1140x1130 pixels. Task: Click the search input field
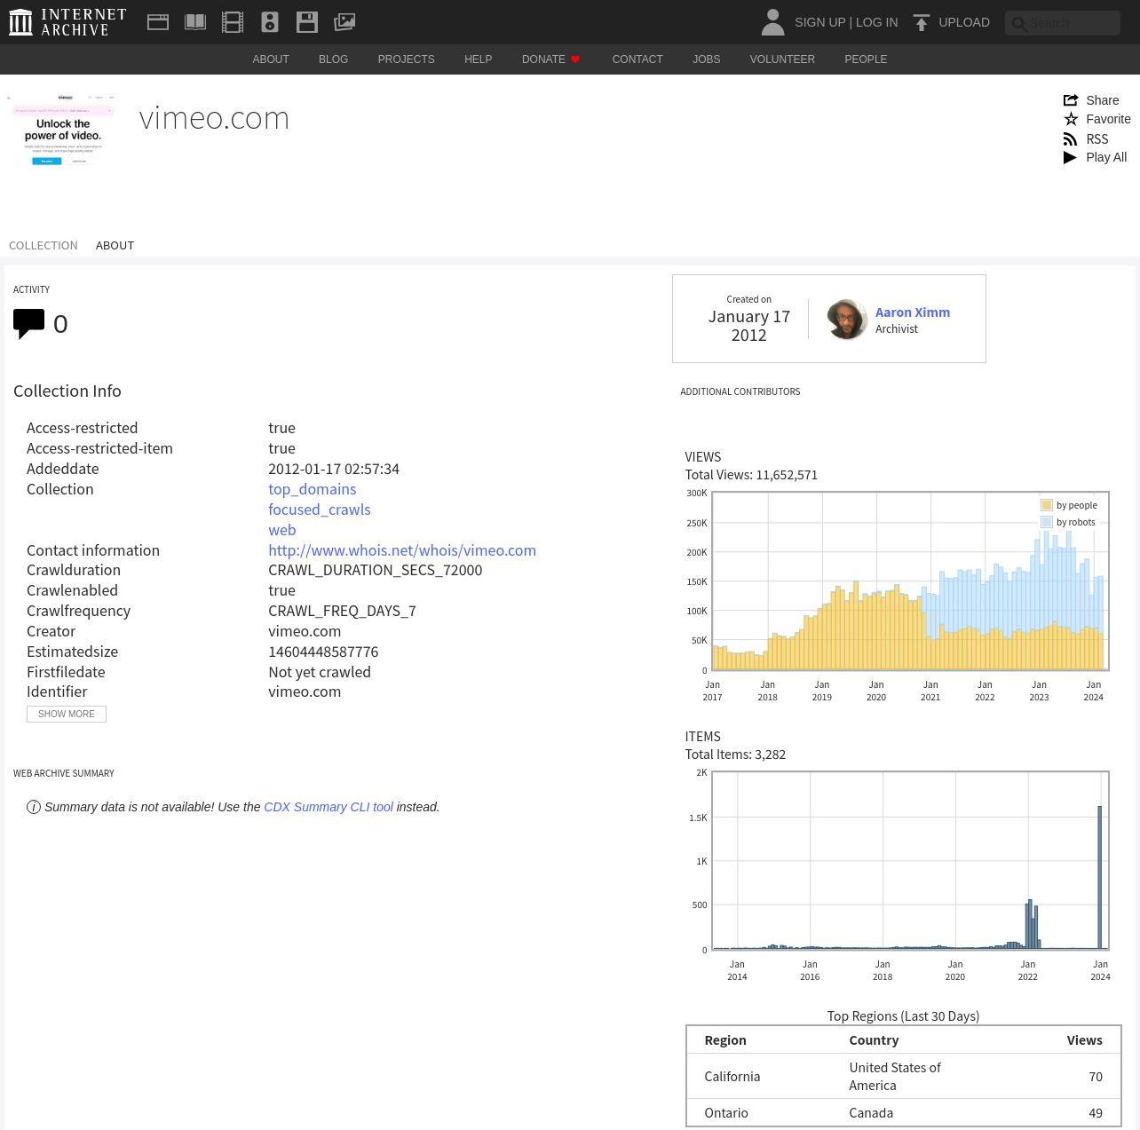(1072, 23)
